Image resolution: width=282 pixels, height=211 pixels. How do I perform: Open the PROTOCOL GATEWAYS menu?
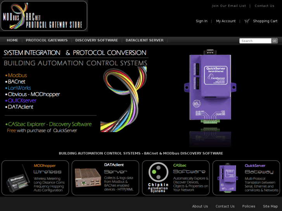click(47, 40)
